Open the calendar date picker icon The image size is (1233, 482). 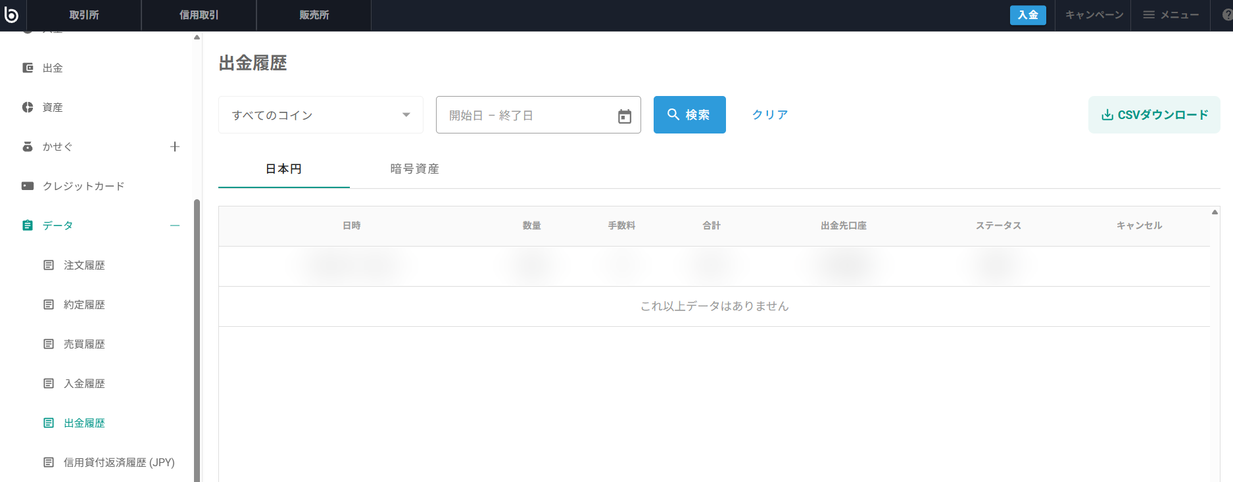[x=625, y=116]
